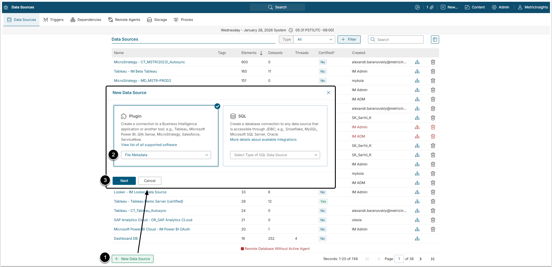
Task: Open the Content folder menu
Action: coord(475,7)
